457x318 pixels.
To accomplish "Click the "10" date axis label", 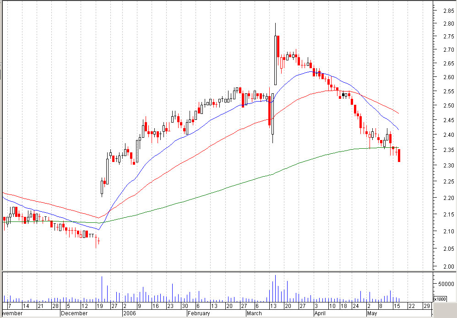I will [332, 306].
